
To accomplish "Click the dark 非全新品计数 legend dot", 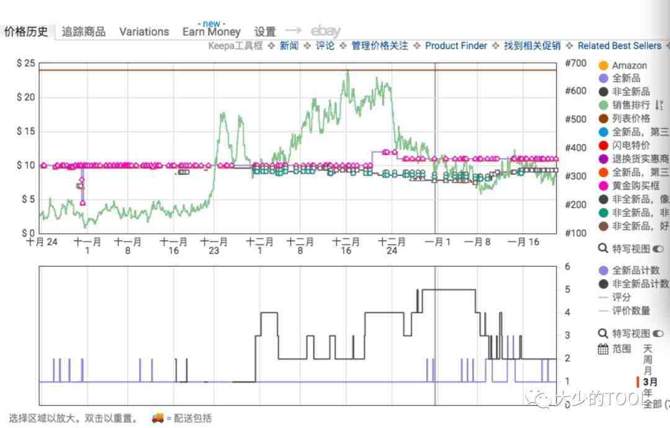I will click(602, 284).
